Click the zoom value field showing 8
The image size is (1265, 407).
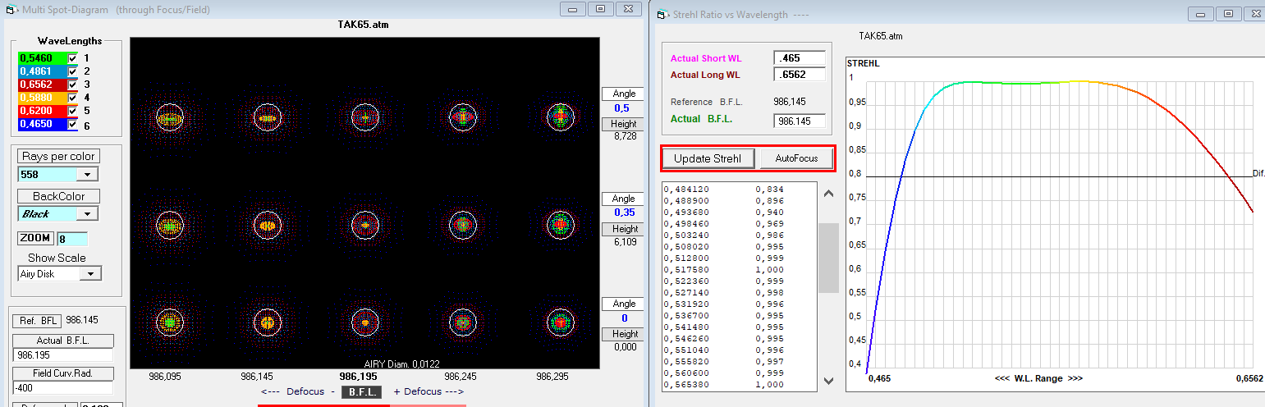click(x=71, y=239)
